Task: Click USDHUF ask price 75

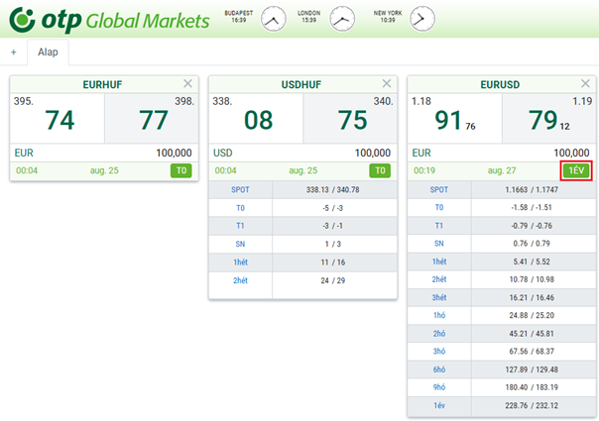Action: (350, 118)
